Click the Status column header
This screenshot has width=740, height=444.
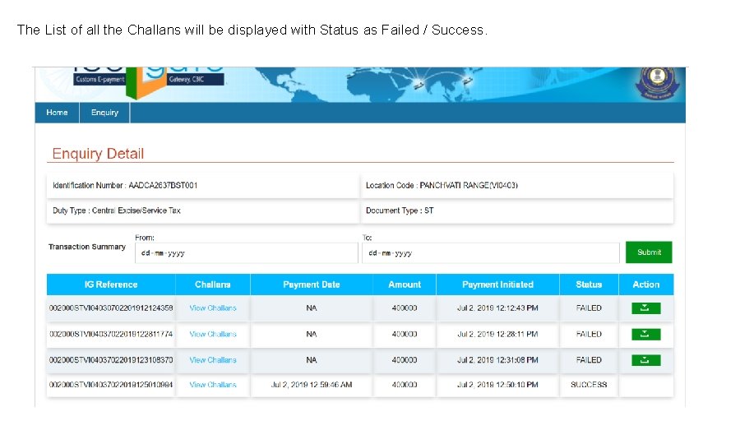click(589, 284)
